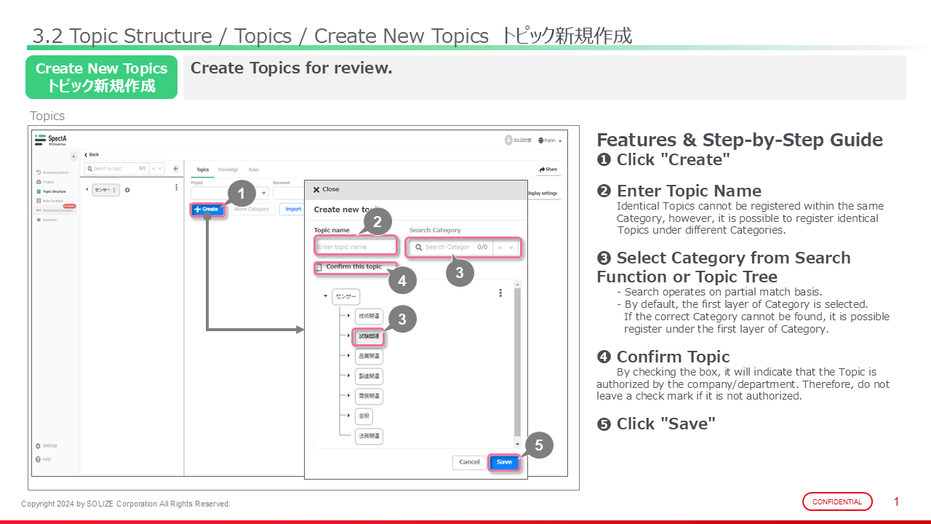This screenshot has width=931, height=524.
Task: Expand the 技術関連 category node
Action: pos(348,316)
